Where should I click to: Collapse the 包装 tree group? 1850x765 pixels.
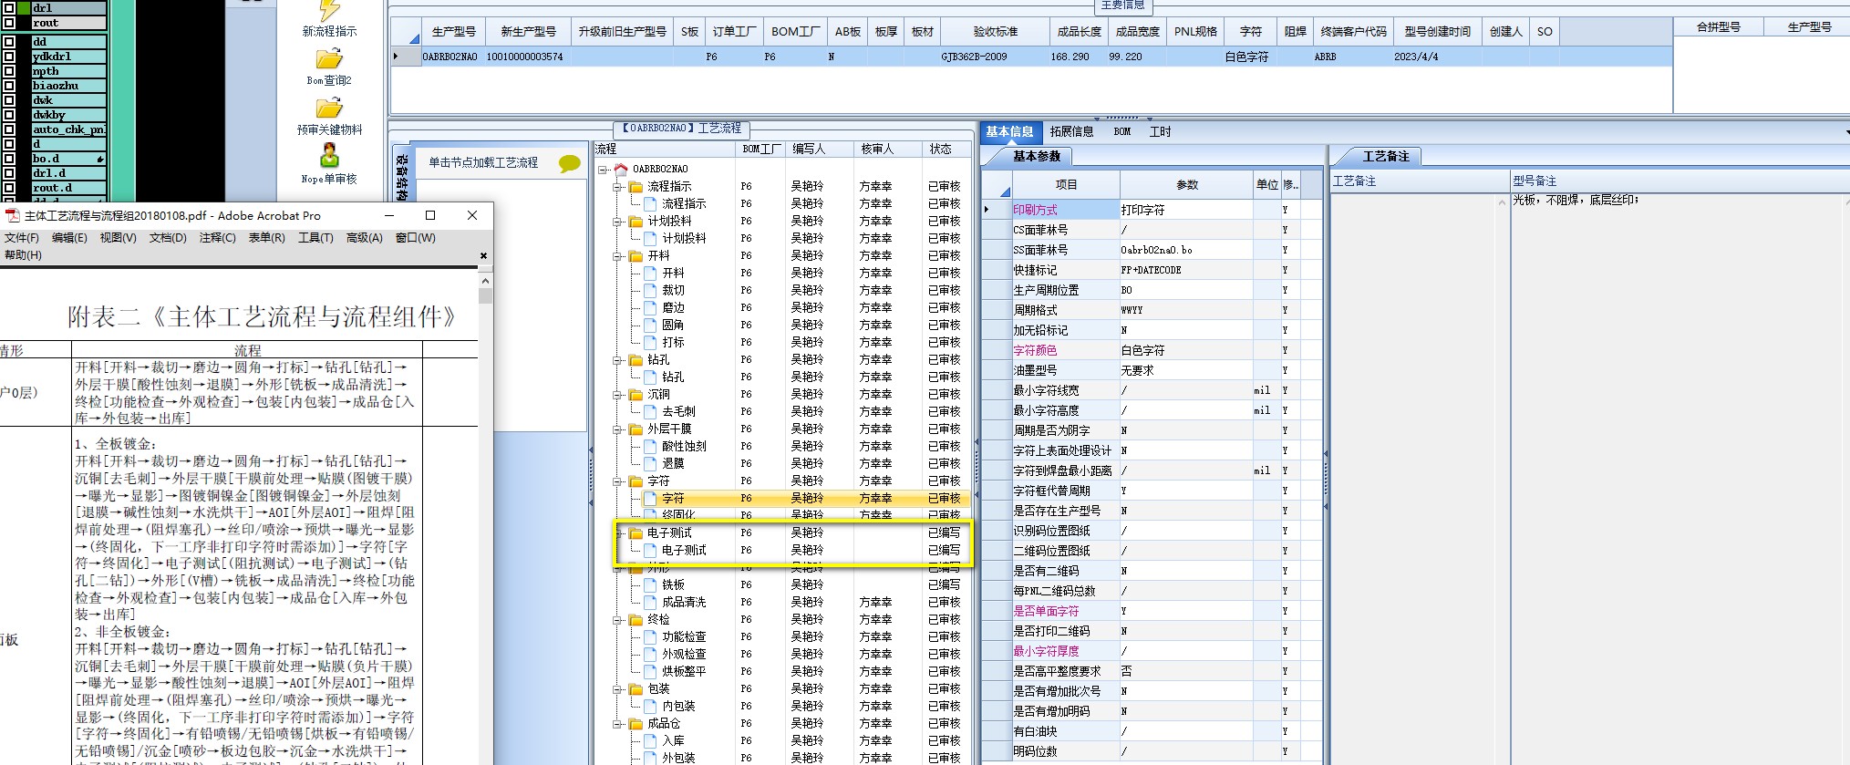click(x=617, y=688)
